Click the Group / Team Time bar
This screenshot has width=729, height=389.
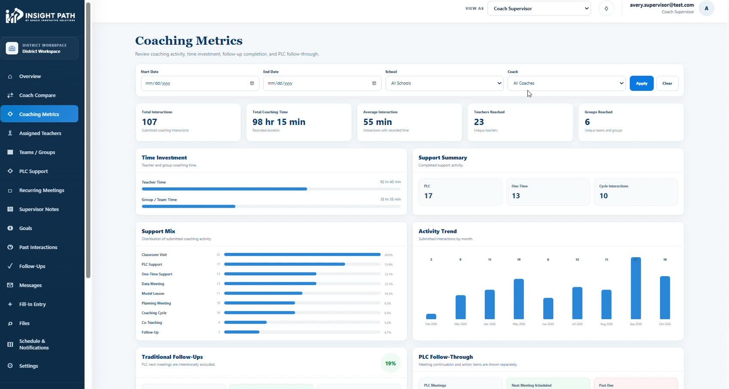[x=271, y=206]
